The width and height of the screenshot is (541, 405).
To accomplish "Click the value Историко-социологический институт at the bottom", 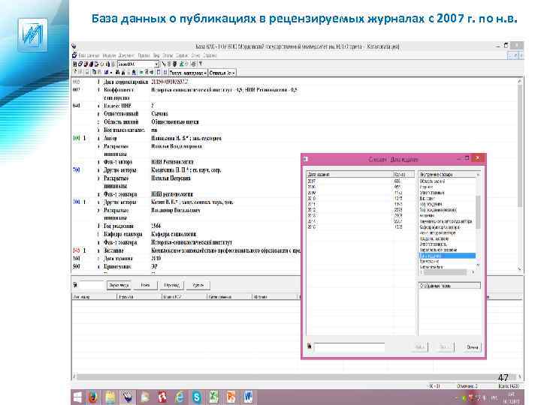I will click(192, 242).
